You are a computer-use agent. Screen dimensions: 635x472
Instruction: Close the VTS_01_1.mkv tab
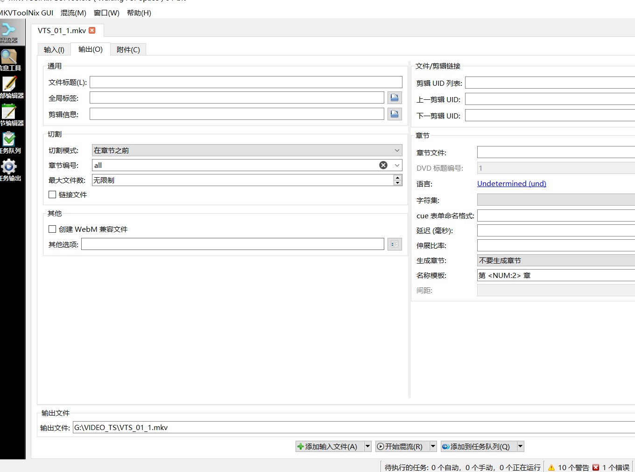coord(92,30)
